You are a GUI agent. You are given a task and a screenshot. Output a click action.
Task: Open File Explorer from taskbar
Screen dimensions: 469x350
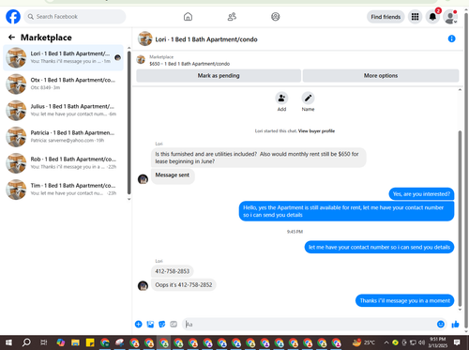[75, 342]
